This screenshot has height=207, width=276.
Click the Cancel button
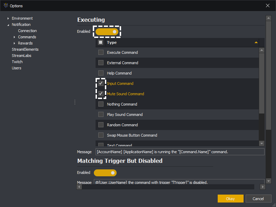click(x=258, y=199)
